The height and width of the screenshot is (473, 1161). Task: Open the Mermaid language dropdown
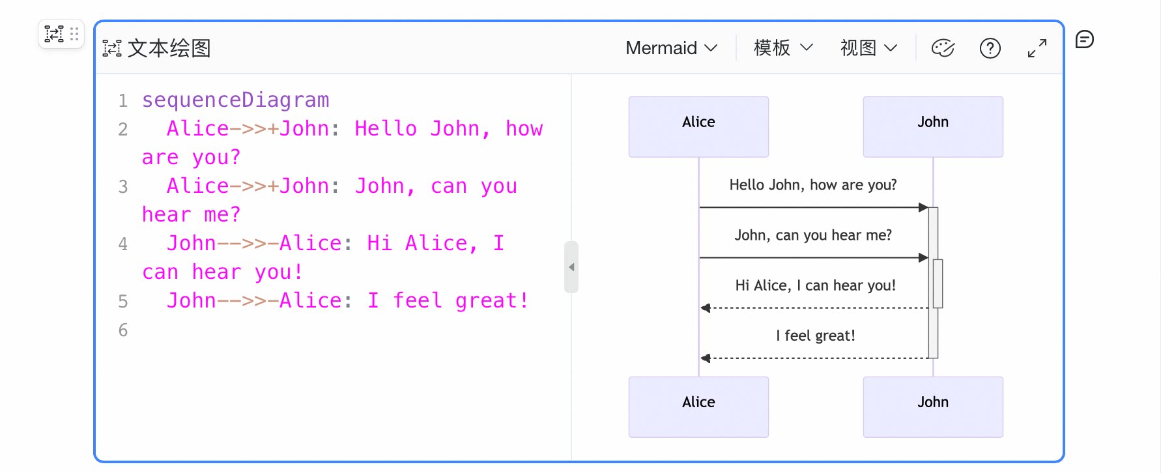point(671,48)
